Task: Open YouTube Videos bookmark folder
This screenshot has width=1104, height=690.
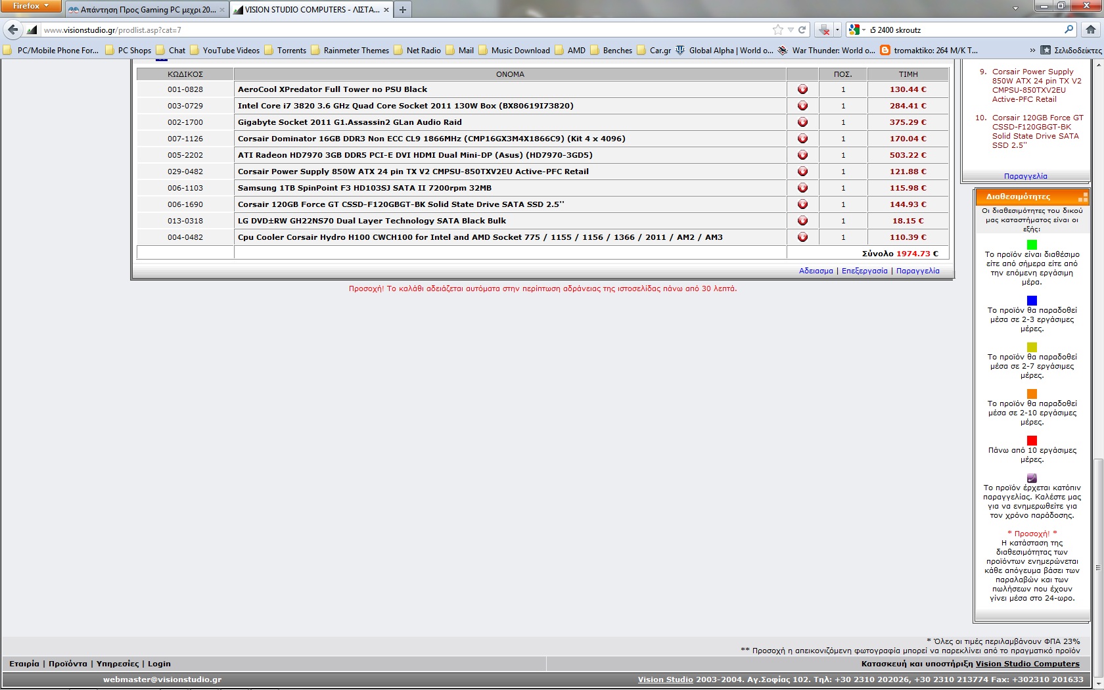Action: 224,50
